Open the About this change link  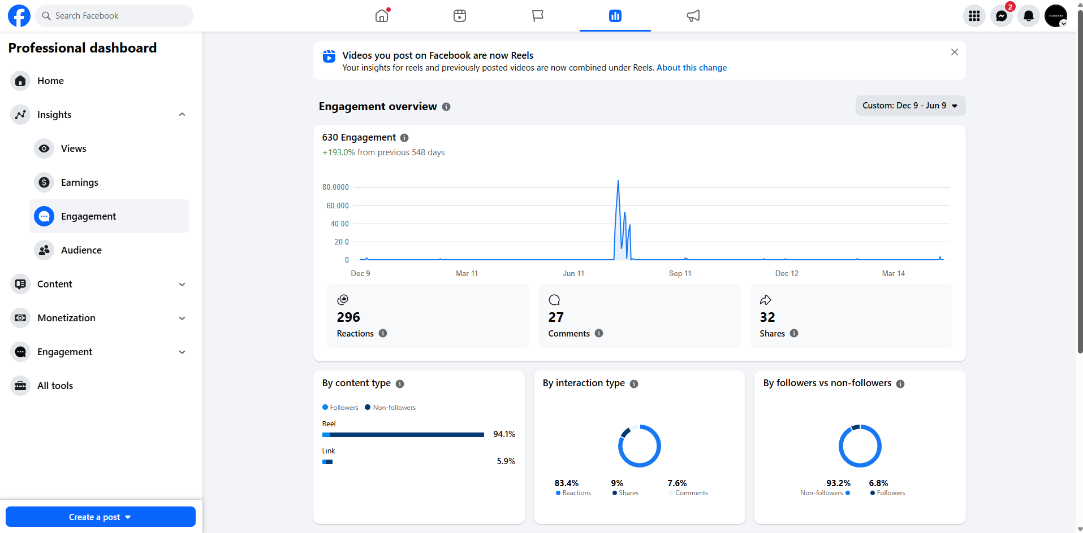(x=692, y=68)
